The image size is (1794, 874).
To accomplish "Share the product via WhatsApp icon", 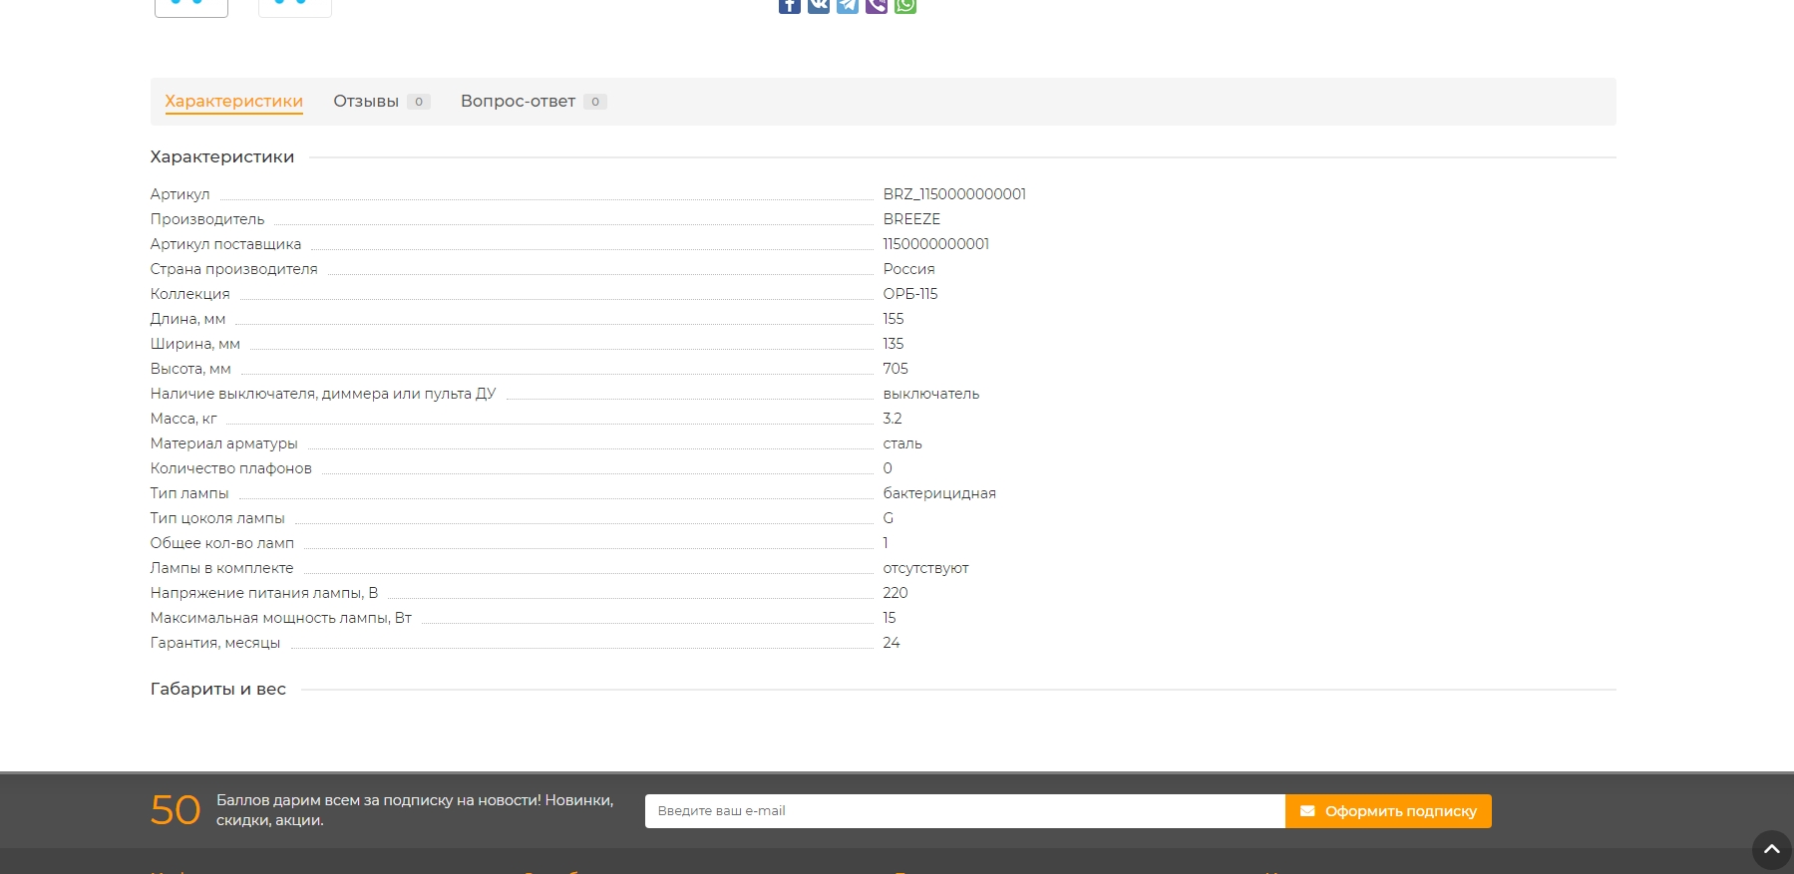I will point(904,5).
